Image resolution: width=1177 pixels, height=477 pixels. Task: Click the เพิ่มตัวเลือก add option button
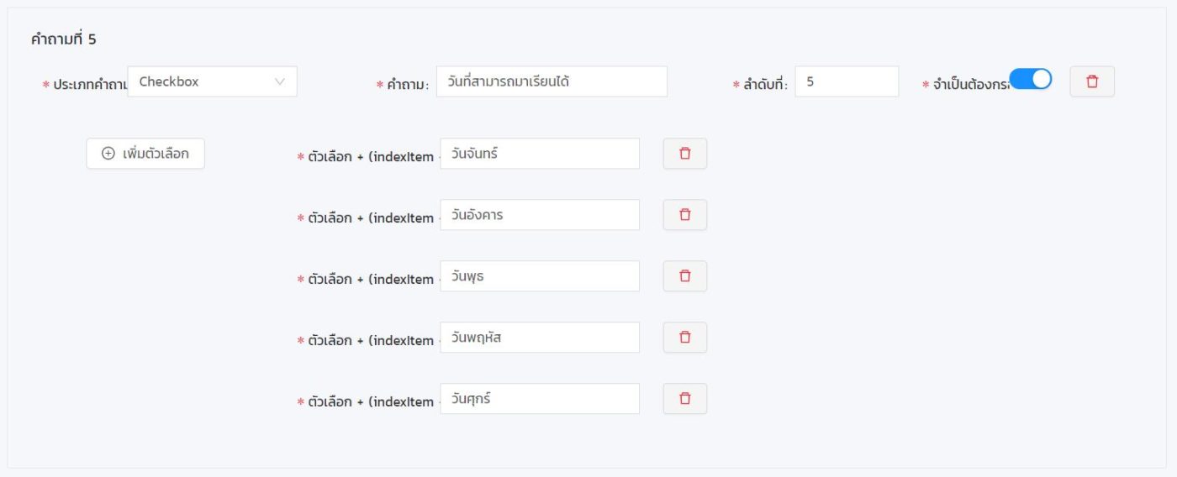145,154
